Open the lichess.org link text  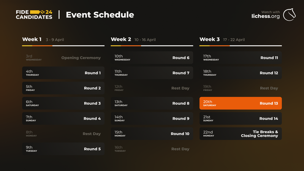266,16
